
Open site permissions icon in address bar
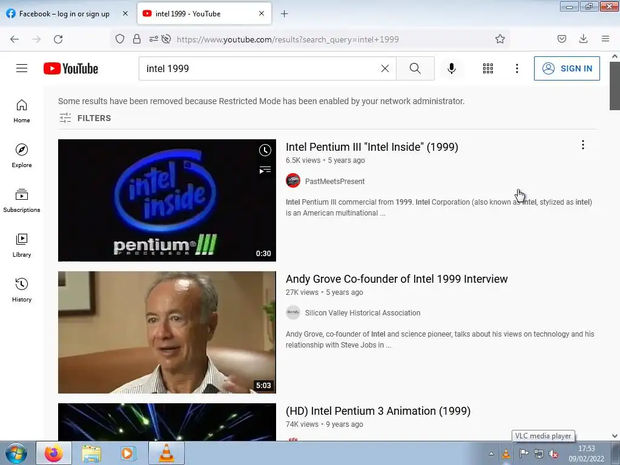pos(153,39)
